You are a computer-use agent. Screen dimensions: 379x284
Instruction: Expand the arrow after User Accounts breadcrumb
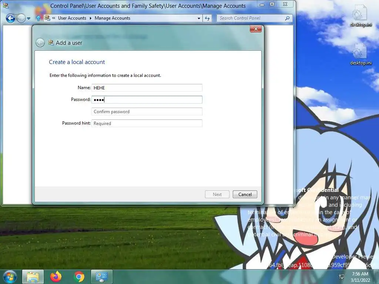click(91, 18)
